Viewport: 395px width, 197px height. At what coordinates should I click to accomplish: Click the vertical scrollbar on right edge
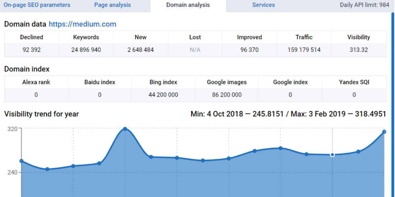coord(393,105)
